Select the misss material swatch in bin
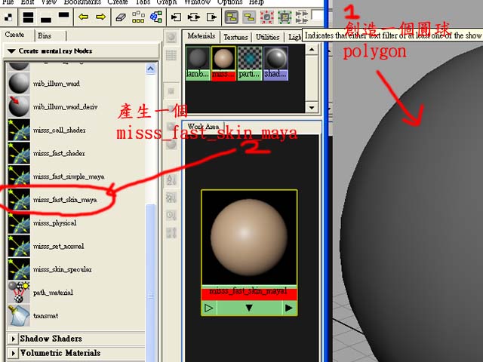Screen dimensions: 483x362 coord(223,63)
